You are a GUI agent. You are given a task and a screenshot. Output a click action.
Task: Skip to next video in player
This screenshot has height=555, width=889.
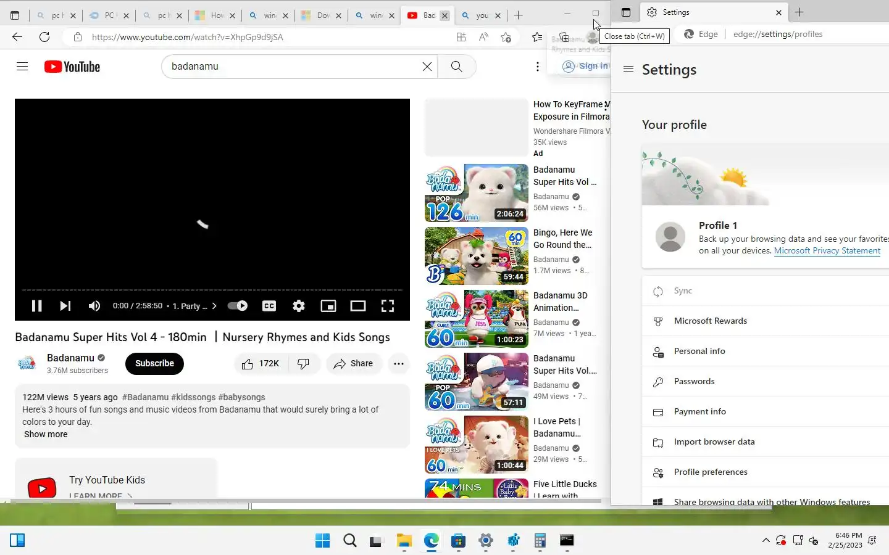click(x=65, y=306)
